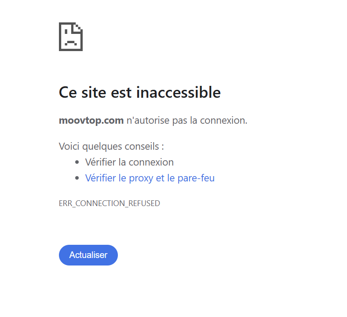Click the word inaccessible in the heading
The width and height of the screenshot is (347, 317).
[179, 92]
